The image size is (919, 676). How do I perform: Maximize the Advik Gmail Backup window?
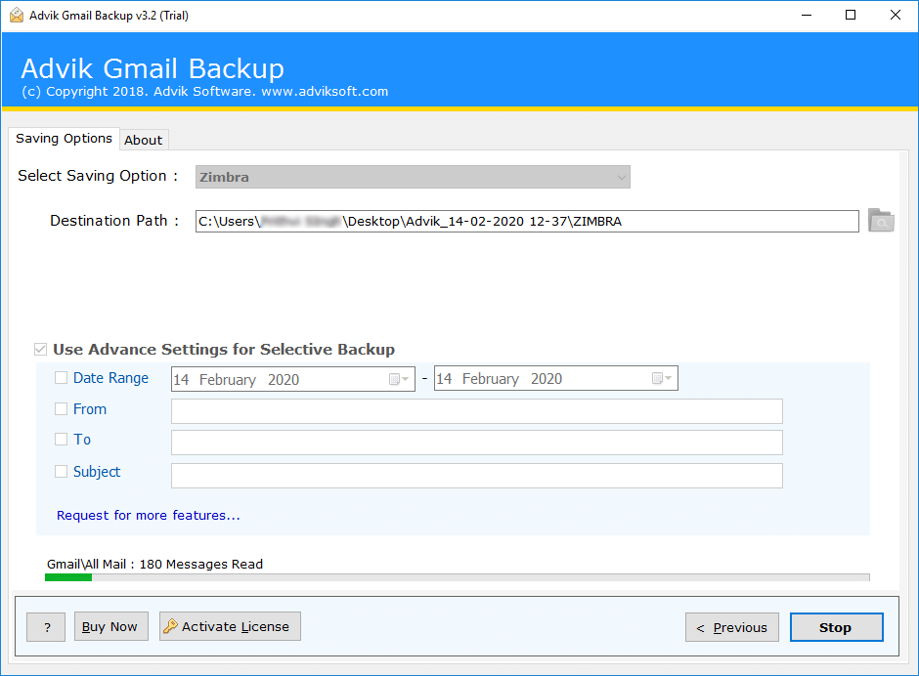851,16
